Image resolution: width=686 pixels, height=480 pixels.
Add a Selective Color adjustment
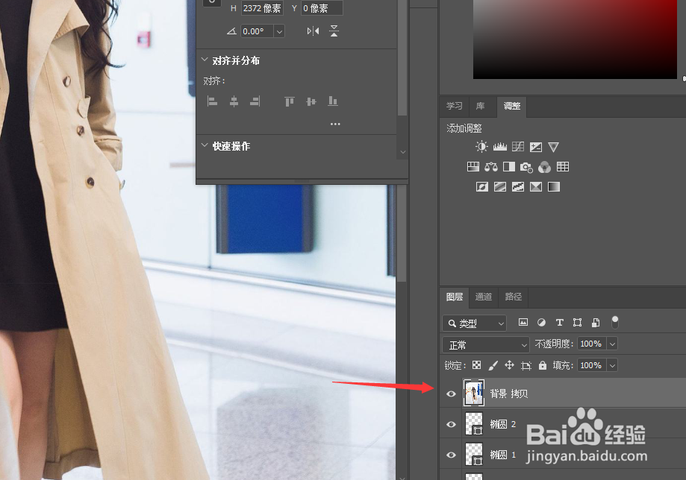(x=536, y=187)
